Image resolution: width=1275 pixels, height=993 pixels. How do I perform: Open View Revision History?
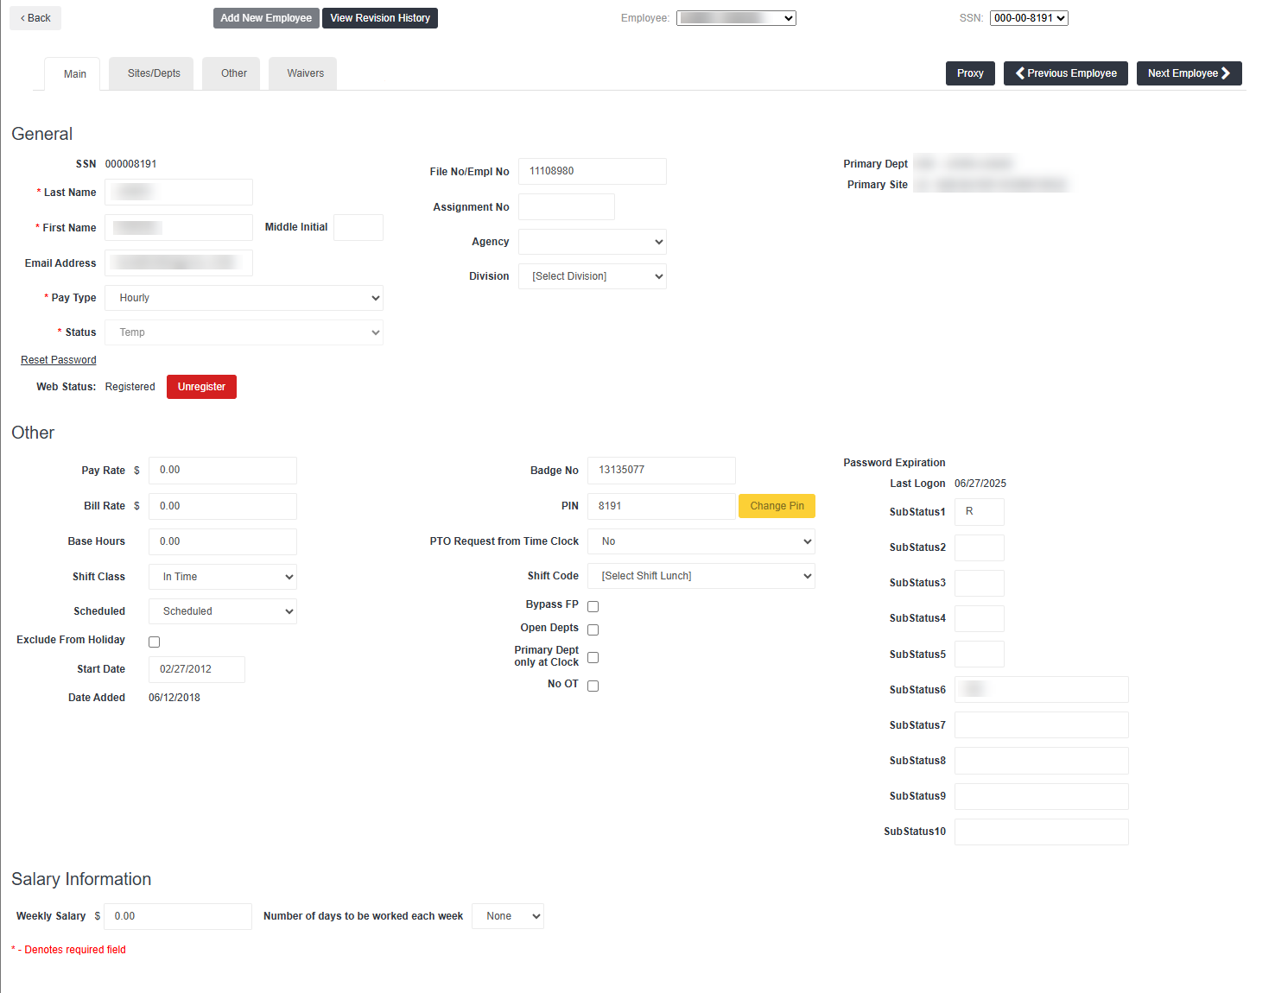point(379,18)
